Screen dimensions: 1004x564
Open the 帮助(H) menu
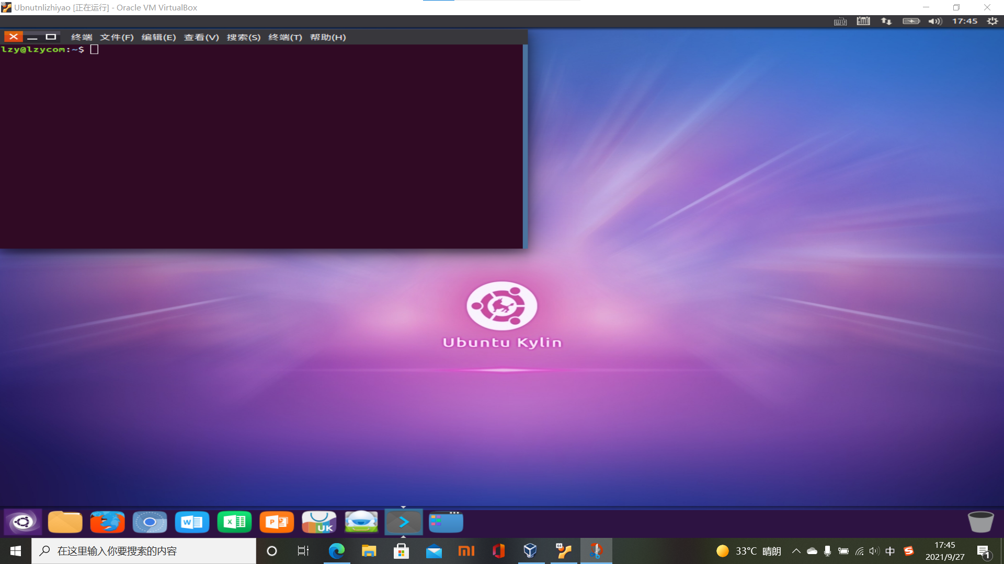pyautogui.click(x=328, y=37)
